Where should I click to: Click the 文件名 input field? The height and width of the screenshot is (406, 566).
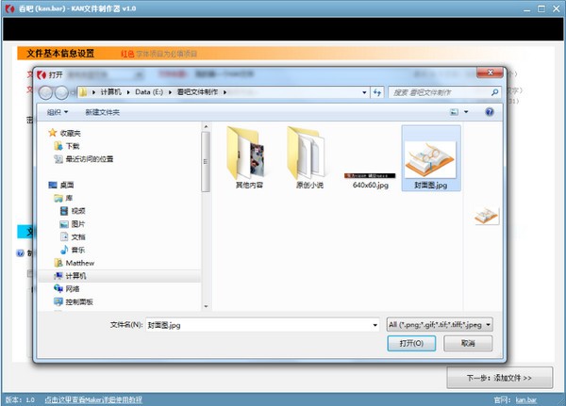[262, 325]
